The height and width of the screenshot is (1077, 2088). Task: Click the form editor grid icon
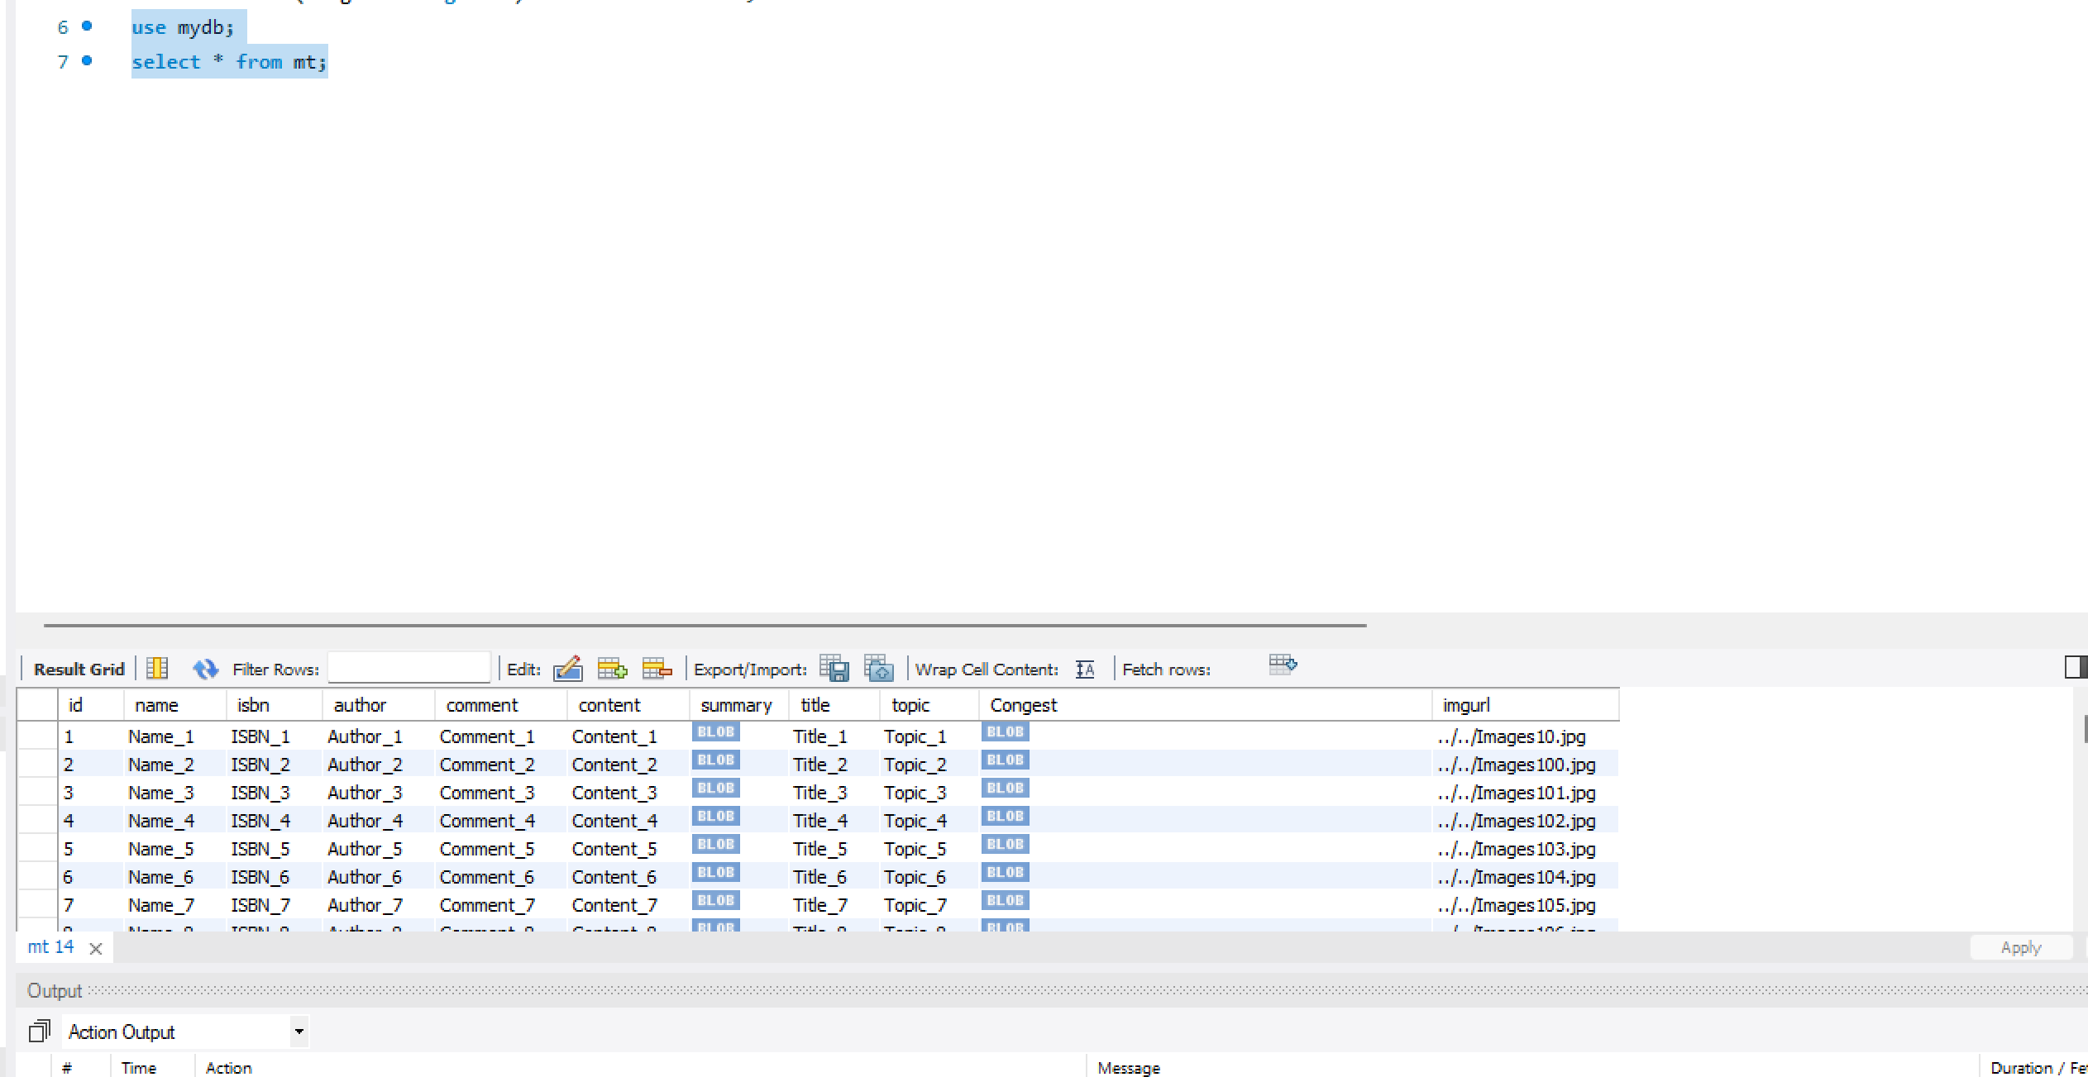(157, 668)
